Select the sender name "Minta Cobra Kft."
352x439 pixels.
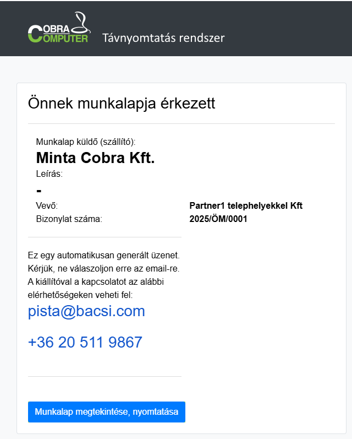[x=95, y=158]
